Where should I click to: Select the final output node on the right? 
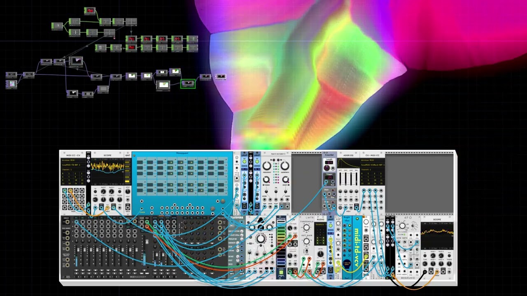[x=220, y=77]
